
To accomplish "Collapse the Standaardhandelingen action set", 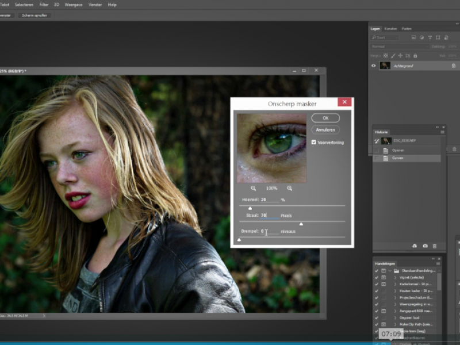I will pyautogui.click(x=389, y=270).
